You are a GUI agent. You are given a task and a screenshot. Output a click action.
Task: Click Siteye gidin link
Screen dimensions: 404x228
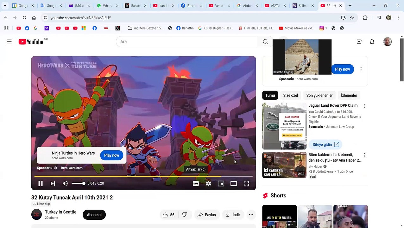click(x=325, y=144)
